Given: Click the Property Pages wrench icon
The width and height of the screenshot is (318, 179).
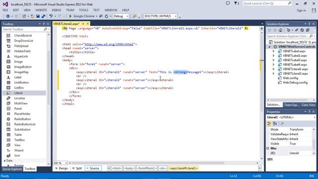Looking at the screenshot, I should 282,123.
